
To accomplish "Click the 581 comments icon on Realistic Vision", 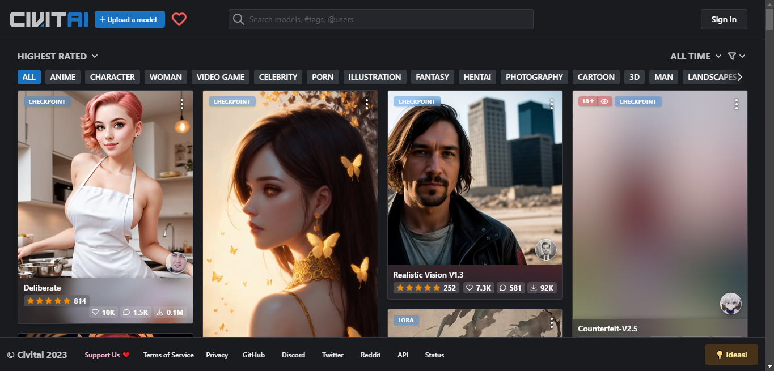I will coord(502,288).
